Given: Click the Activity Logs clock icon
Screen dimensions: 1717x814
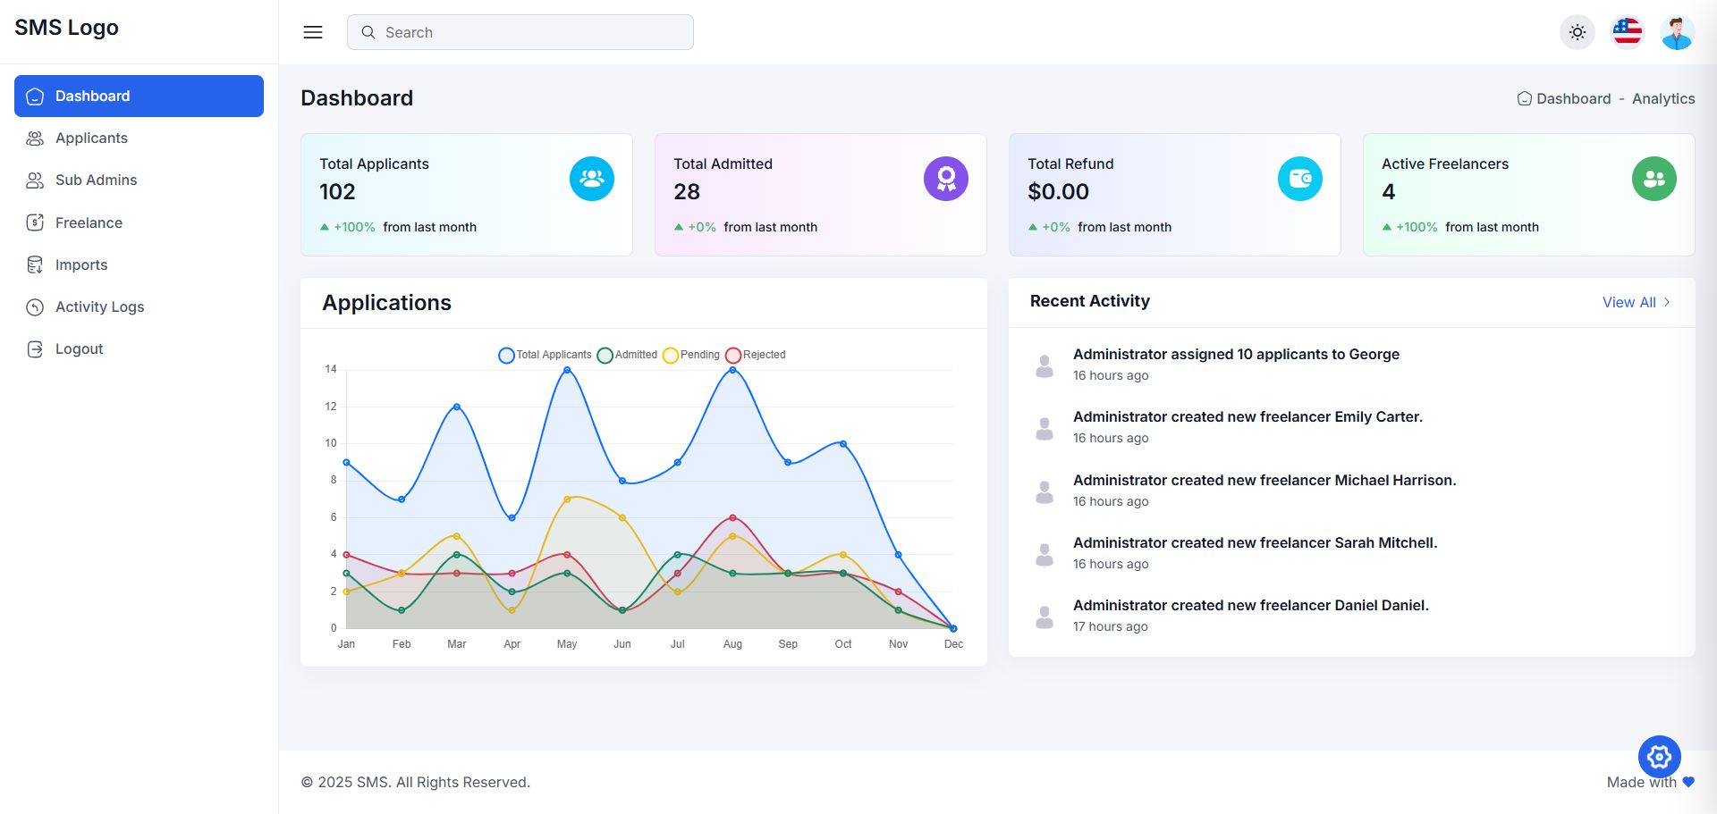Looking at the screenshot, I should [35, 307].
